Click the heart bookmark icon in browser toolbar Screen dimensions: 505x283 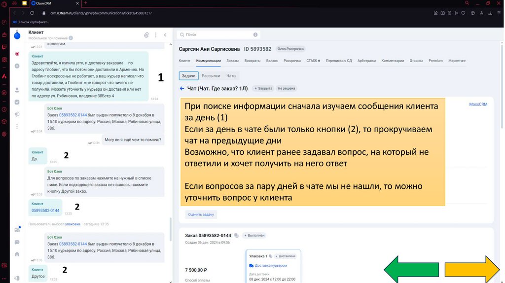coord(463,13)
